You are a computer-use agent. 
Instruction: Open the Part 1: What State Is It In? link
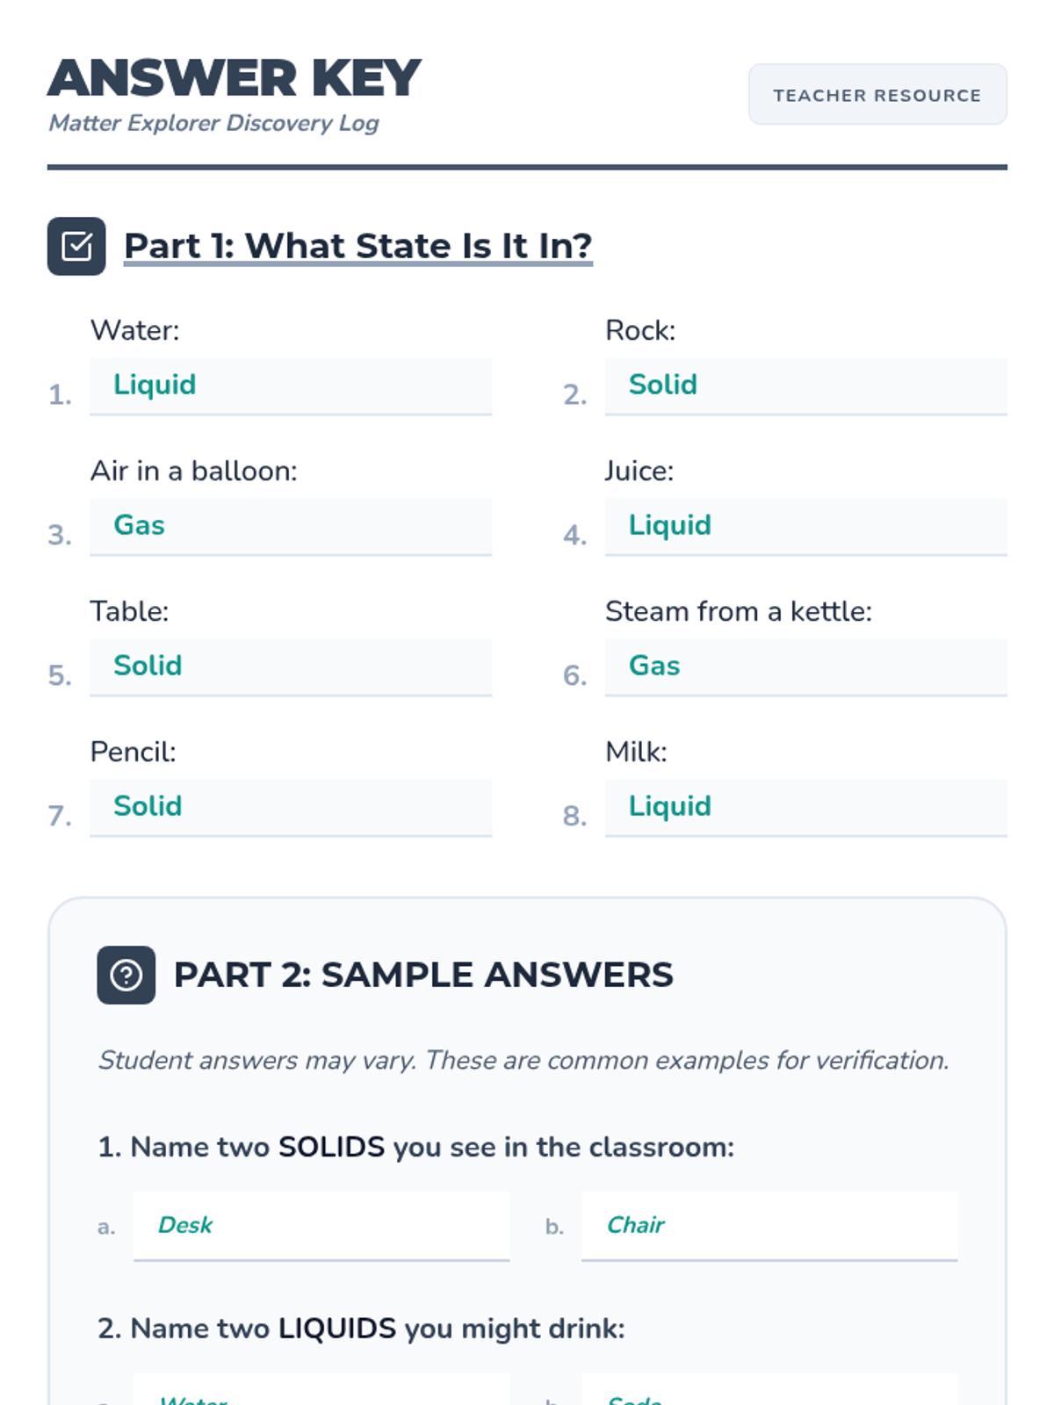(x=357, y=246)
